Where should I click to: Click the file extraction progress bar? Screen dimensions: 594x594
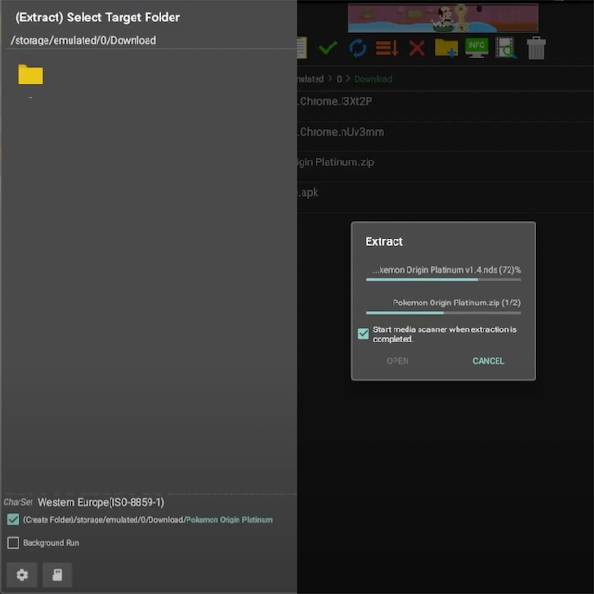click(x=443, y=280)
